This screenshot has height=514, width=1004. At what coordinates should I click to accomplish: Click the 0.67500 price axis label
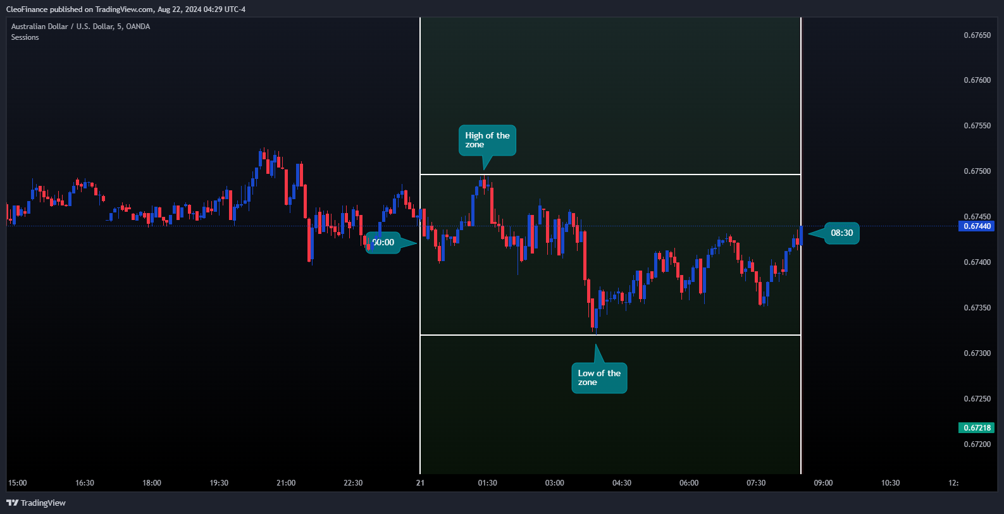point(977,171)
